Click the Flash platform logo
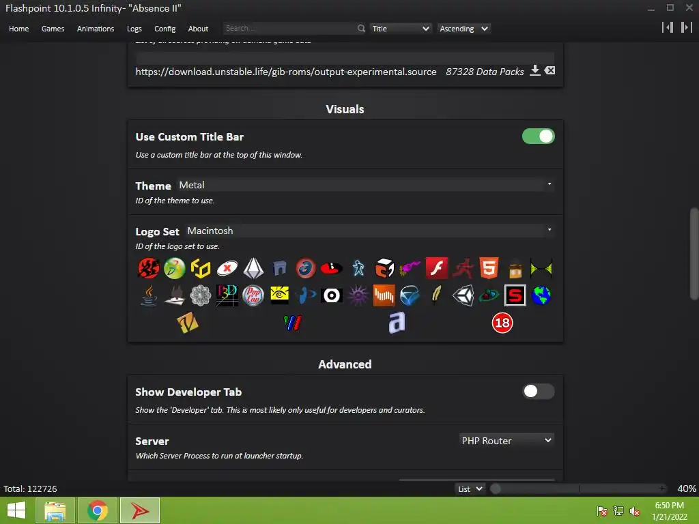699x524 pixels. click(x=436, y=268)
